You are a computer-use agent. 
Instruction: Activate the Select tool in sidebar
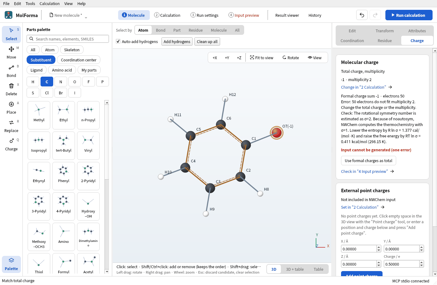pyautogui.click(x=11, y=34)
